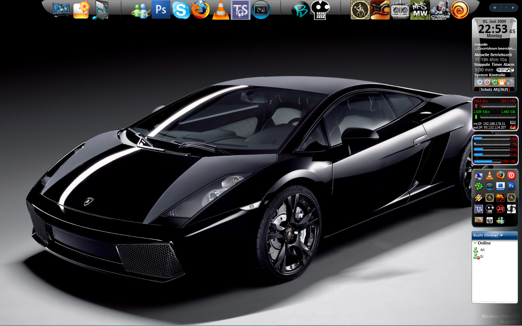Launch Photoshop from the top dock
The width and height of the screenshot is (522, 326).
161,10
